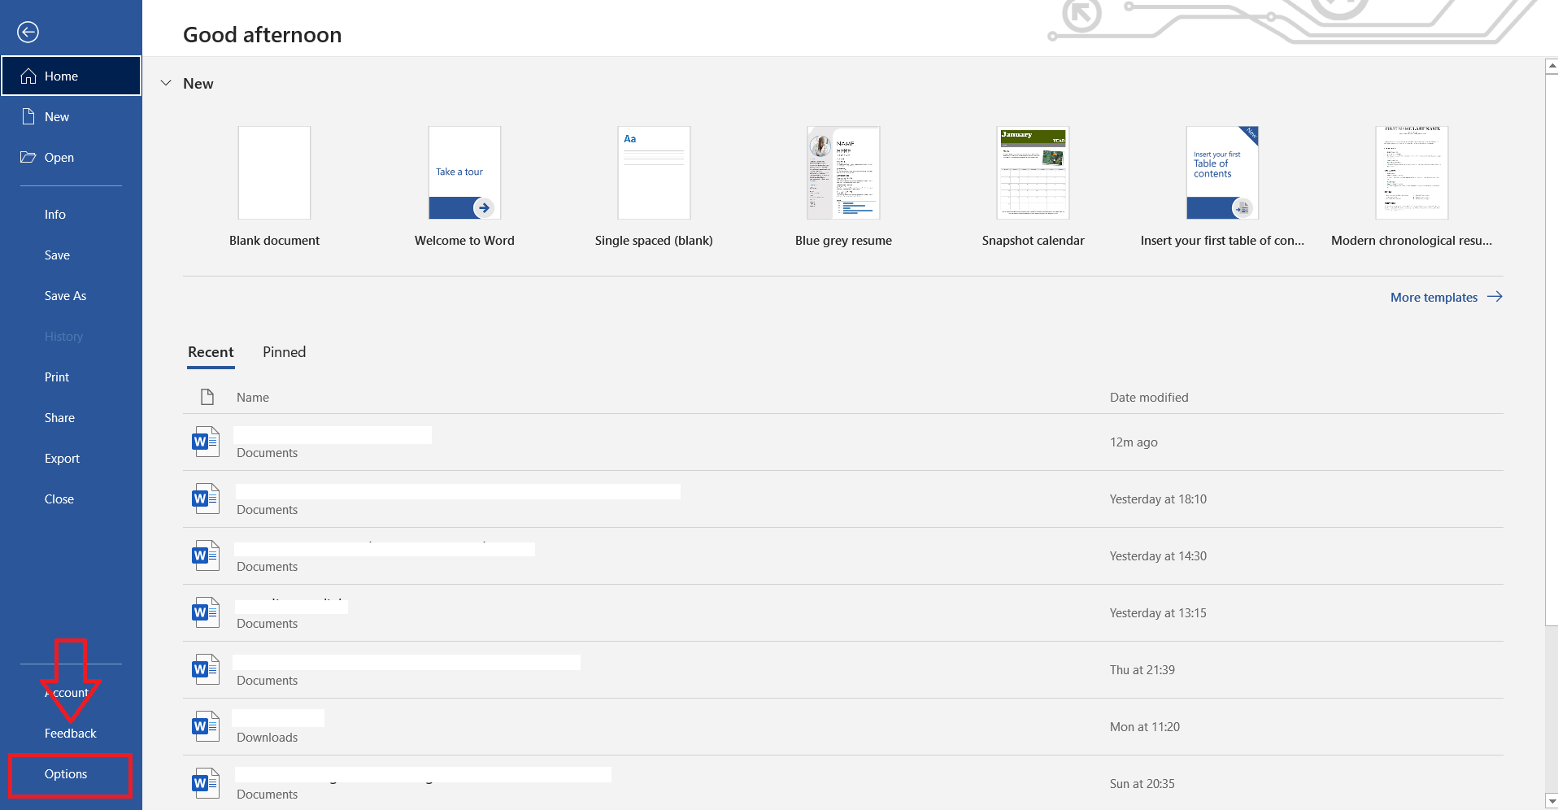Click Word file icon for Sun at 20:35
Screen dimensions: 1558x810
(x=206, y=783)
